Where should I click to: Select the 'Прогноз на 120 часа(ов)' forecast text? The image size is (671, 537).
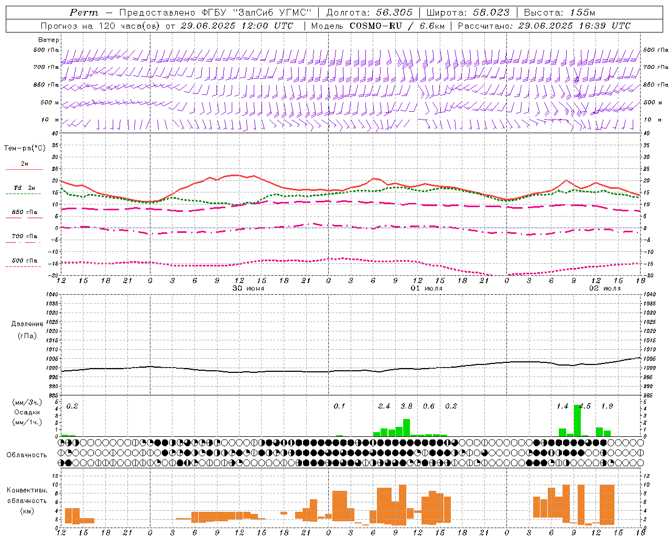click(x=101, y=26)
